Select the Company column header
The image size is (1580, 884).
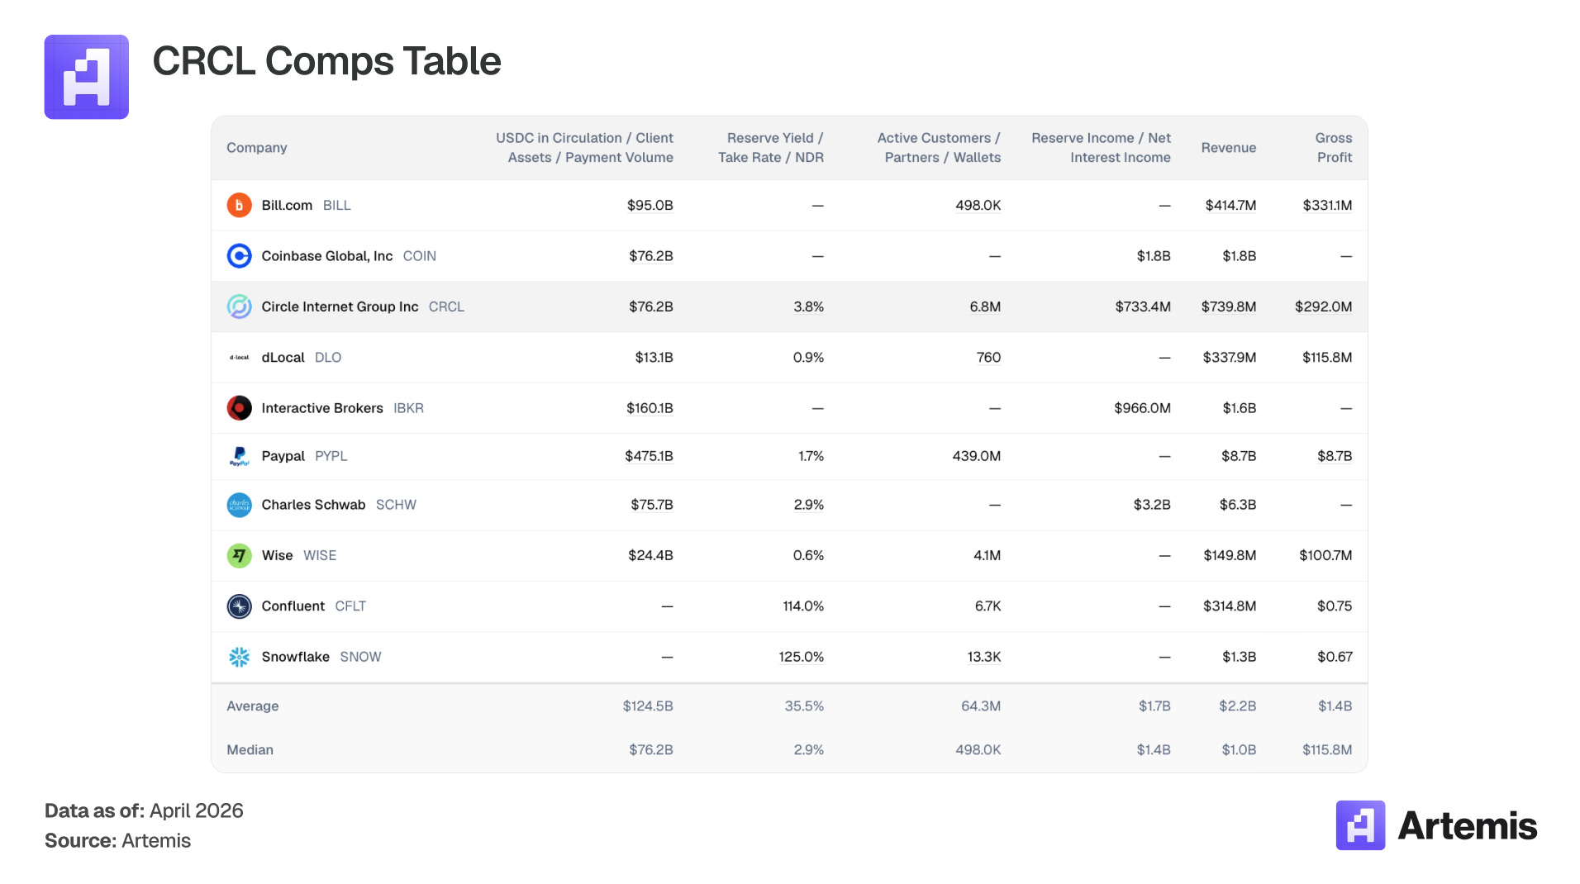(257, 148)
